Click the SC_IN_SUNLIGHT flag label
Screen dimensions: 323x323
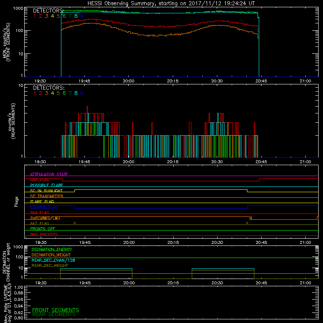(x=46, y=191)
